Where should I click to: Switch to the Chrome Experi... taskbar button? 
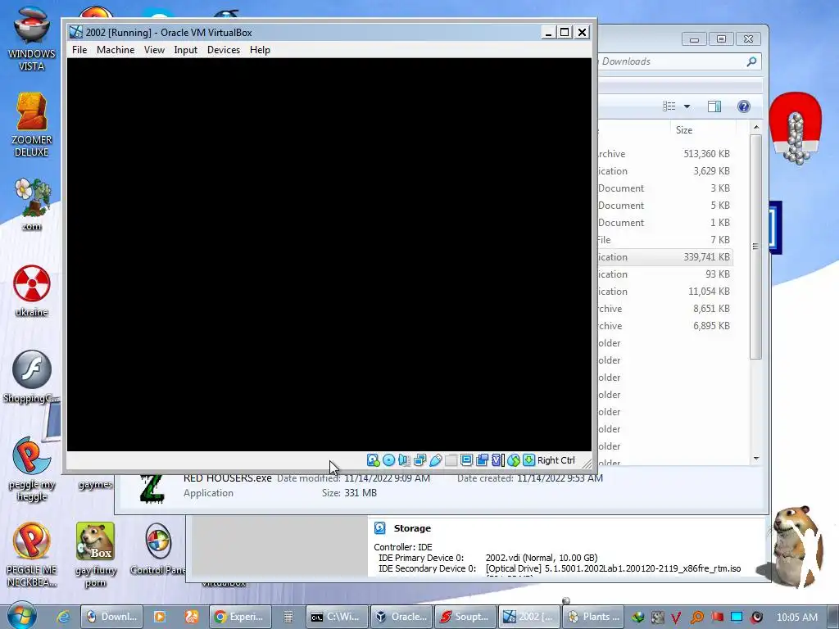point(240,617)
